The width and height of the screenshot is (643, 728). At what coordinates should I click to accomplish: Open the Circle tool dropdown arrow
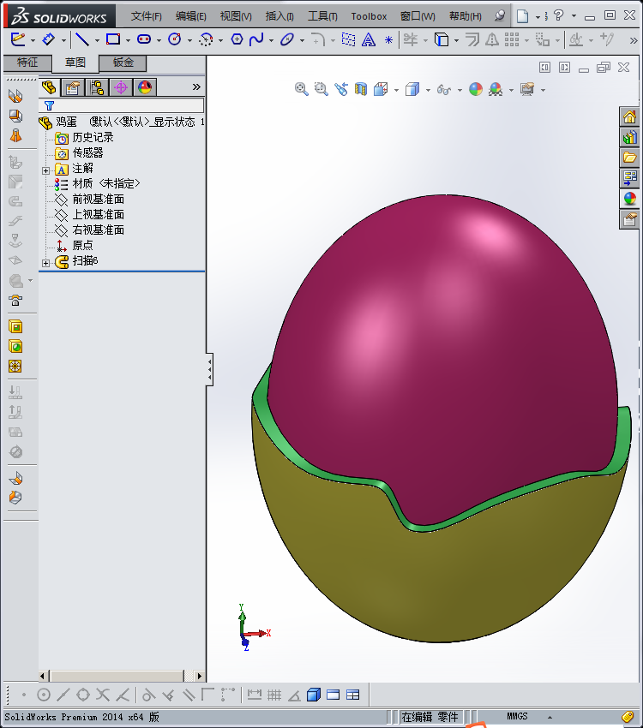(189, 41)
